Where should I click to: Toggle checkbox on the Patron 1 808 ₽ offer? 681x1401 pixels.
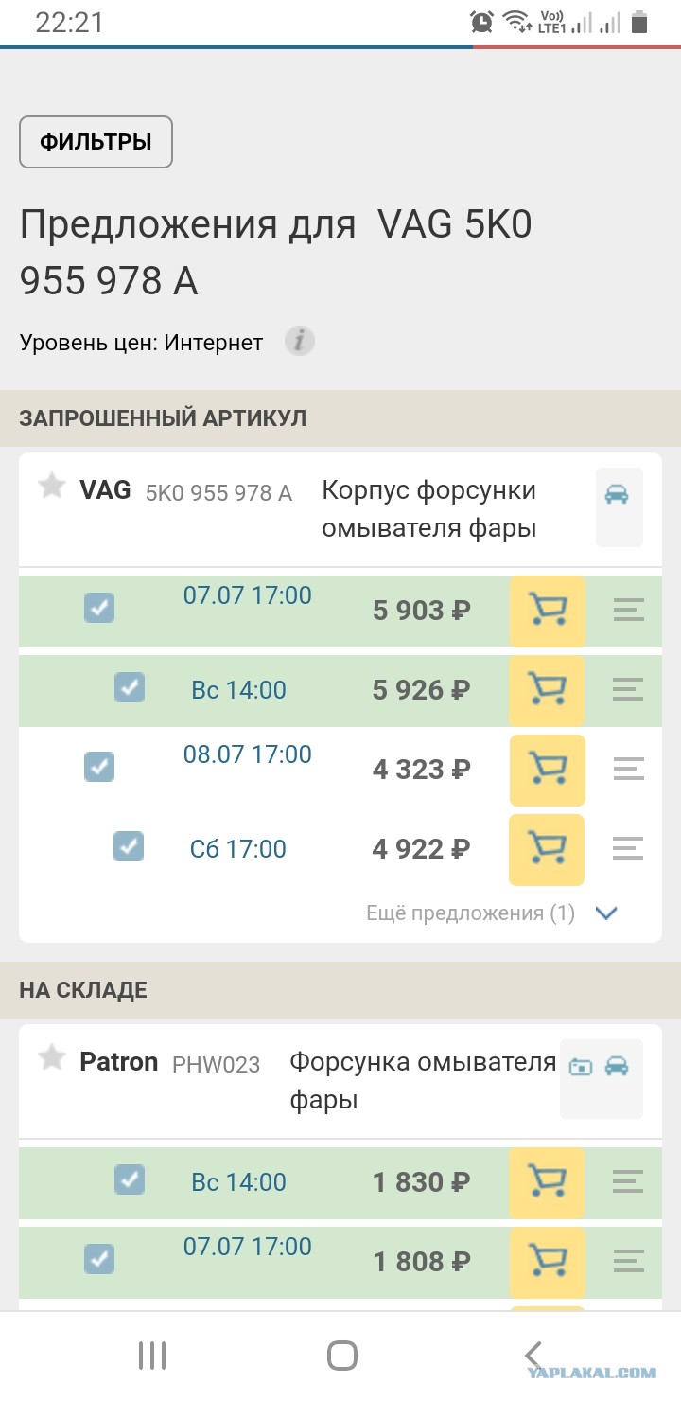pyautogui.click(x=99, y=1258)
